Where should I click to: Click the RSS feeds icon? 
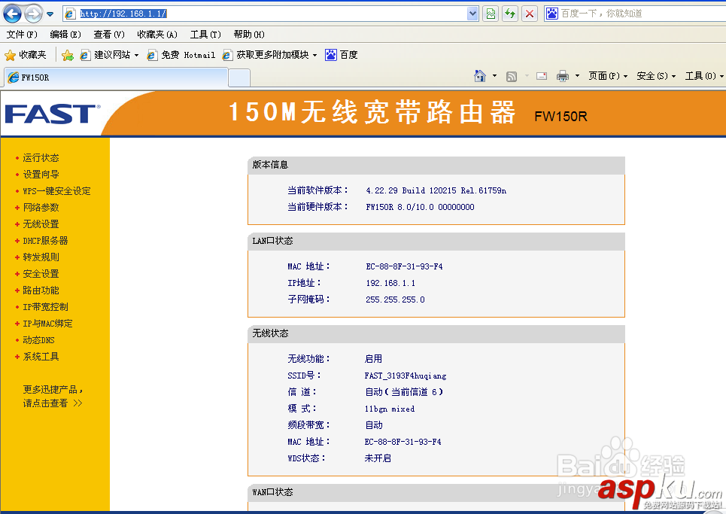(512, 77)
